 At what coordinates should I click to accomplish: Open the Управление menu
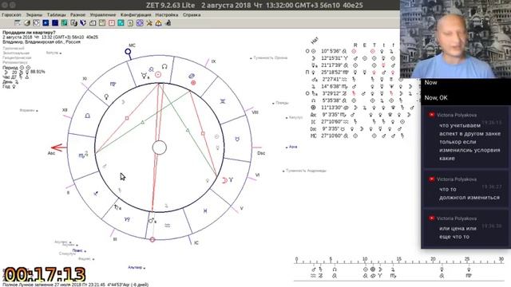click(x=103, y=14)
